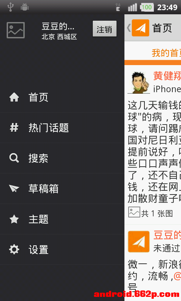The height and width of the screenshot is (301, 181).
Task: Tap the paper plane drafts icon
Action: [14, 189]
